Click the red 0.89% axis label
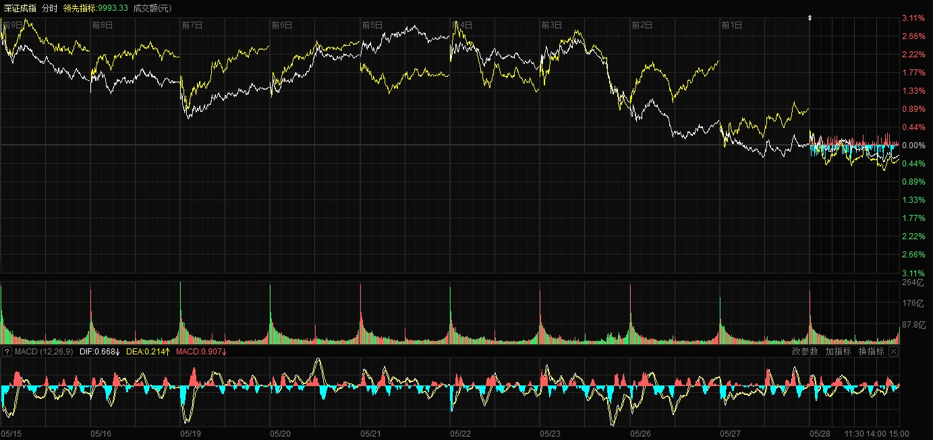This screenshot has width=933, height=440. coord(913,108)
